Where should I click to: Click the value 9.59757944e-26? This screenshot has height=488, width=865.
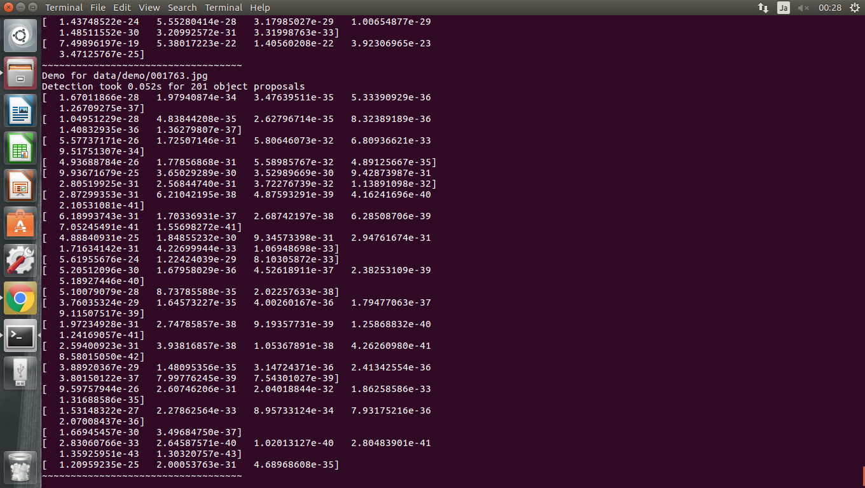[99, 389]
